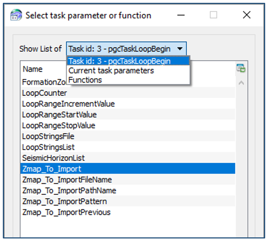
Task: Click the application icon in title bar
Action: coord(16,15)
